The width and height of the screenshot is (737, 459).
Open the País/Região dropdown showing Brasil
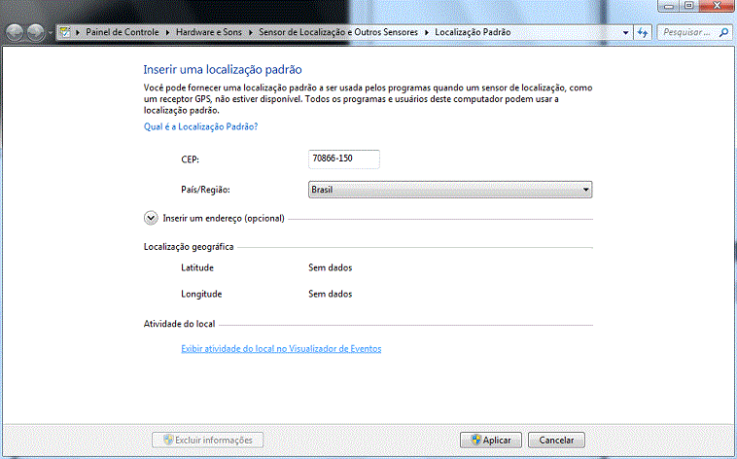click(x=450, y=190)
